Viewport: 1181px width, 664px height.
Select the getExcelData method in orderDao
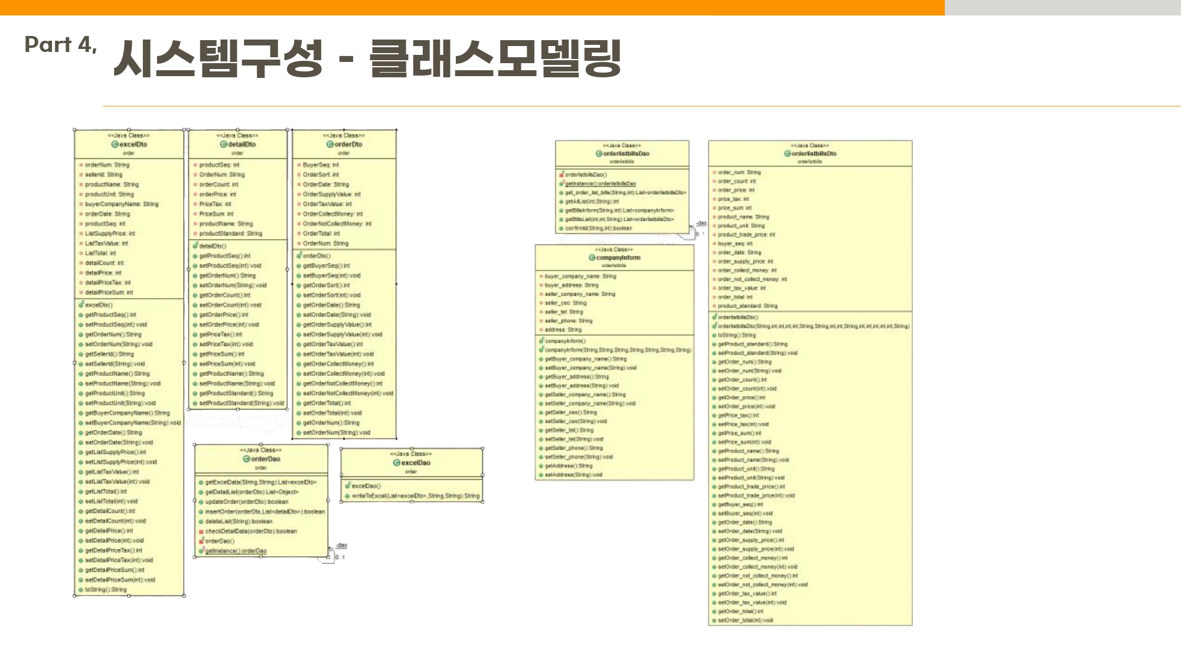pos(260,482)
